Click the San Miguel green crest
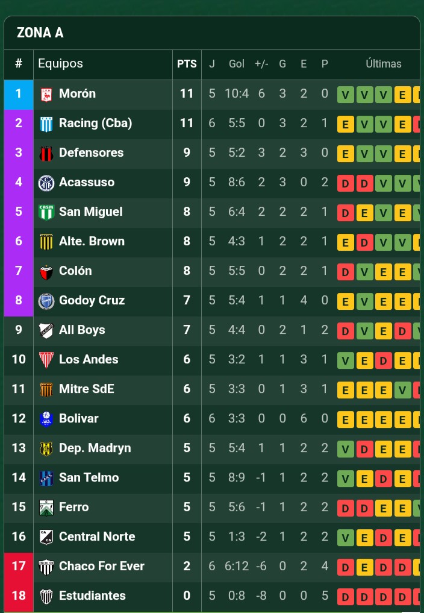 46,212
